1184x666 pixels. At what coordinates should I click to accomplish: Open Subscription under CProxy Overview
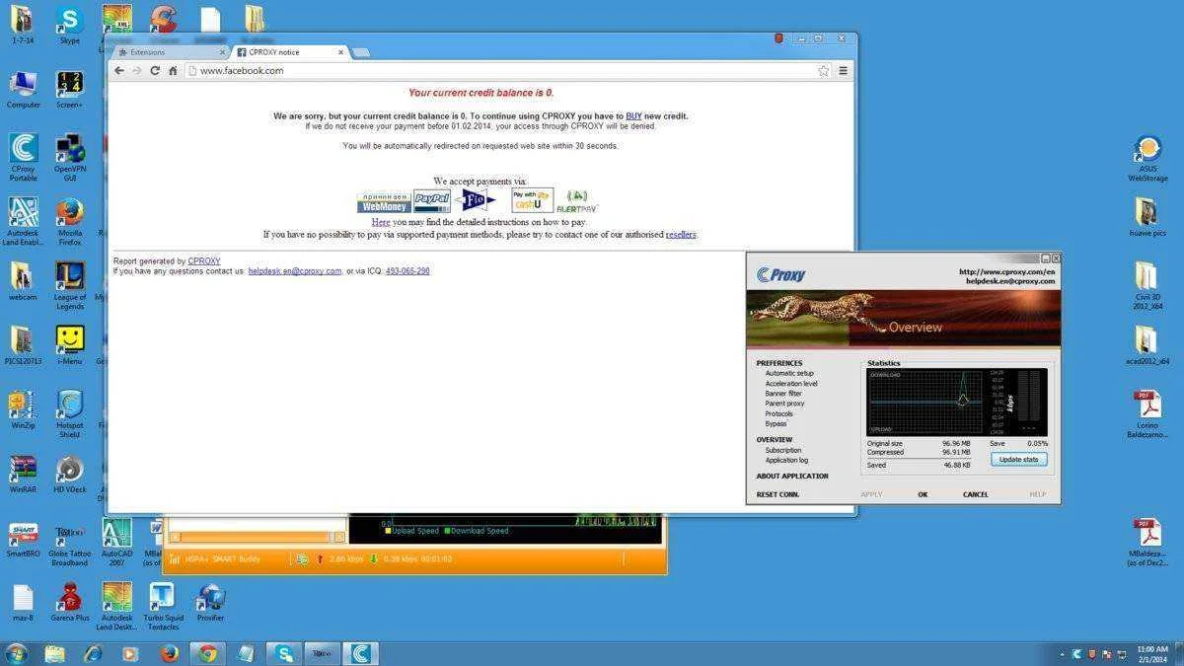tap(783, 450)
